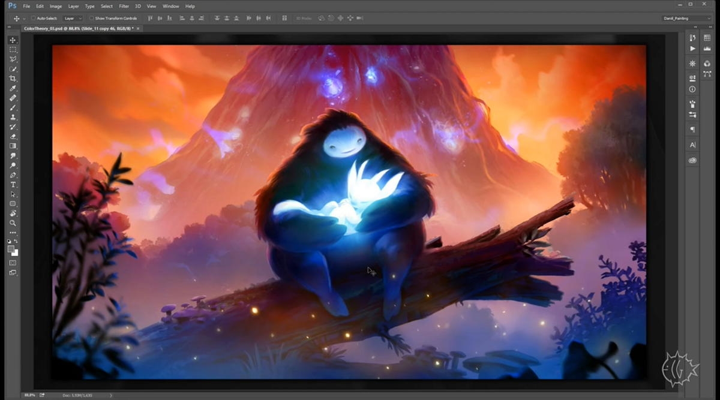Select the Lasso tool
The height and width of the screenshot is (400, 720).
tap(13, 59)
